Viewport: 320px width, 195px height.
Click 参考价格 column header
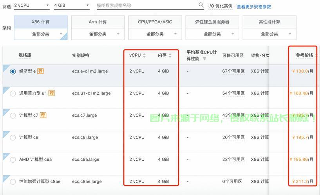coord(304,55)
